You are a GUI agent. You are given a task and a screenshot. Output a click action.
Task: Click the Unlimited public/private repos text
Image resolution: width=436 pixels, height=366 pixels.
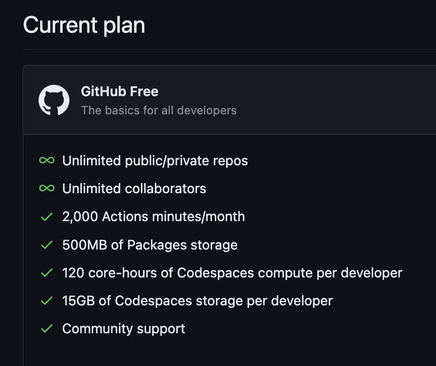tap(155, 161)
